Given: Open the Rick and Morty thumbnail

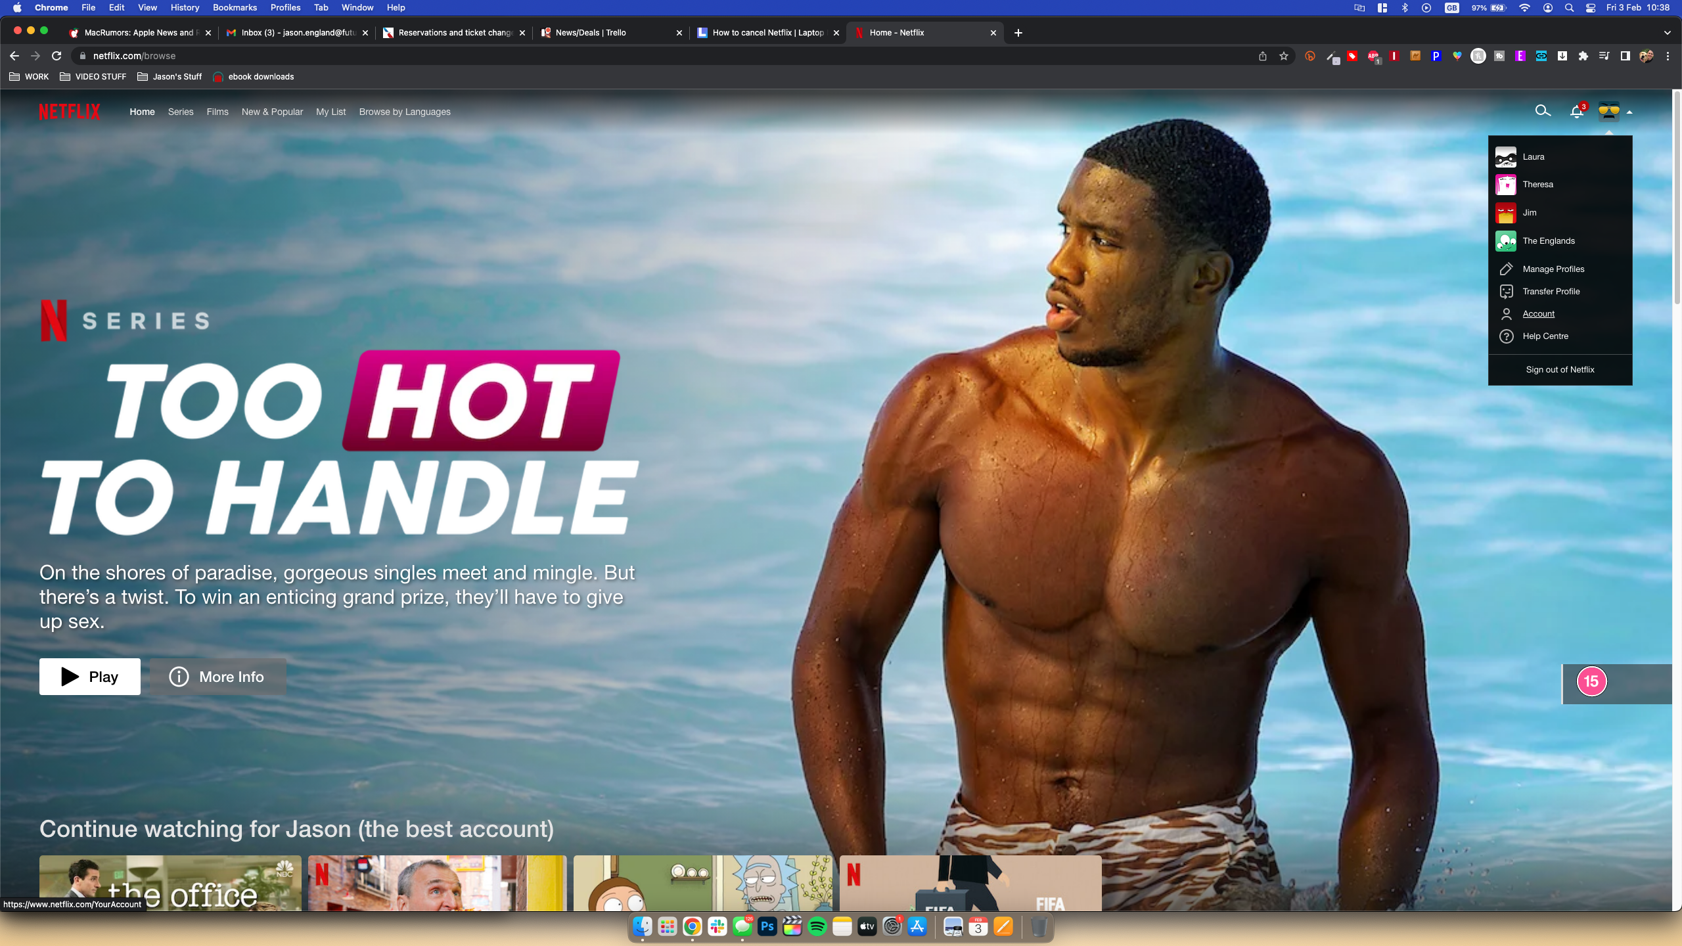Looking at the screenshot, I should click(703, 883).
